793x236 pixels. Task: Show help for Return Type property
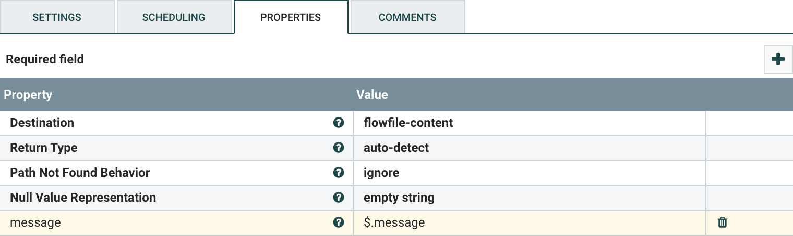[x=339, y=148]
